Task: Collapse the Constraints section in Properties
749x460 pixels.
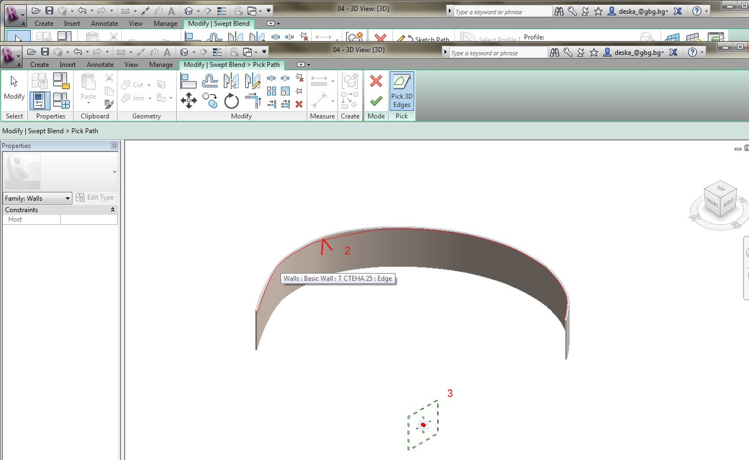Action: (112, 210)
